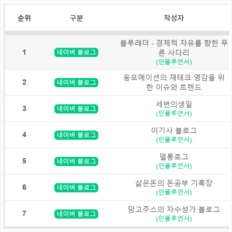Viewport: 232px width, 232px height.
Task: Click 네이버 블로그 badge in rank 7 row
Action: [x=76, y=214]
